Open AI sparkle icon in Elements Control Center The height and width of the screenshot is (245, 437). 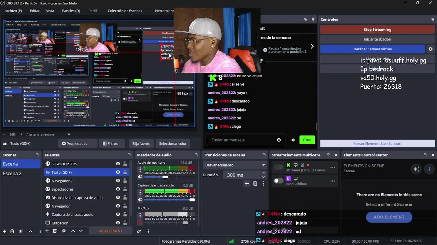416,169
